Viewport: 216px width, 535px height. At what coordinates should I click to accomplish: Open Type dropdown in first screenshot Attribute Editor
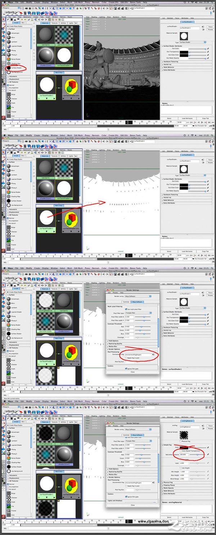point(192,42)
